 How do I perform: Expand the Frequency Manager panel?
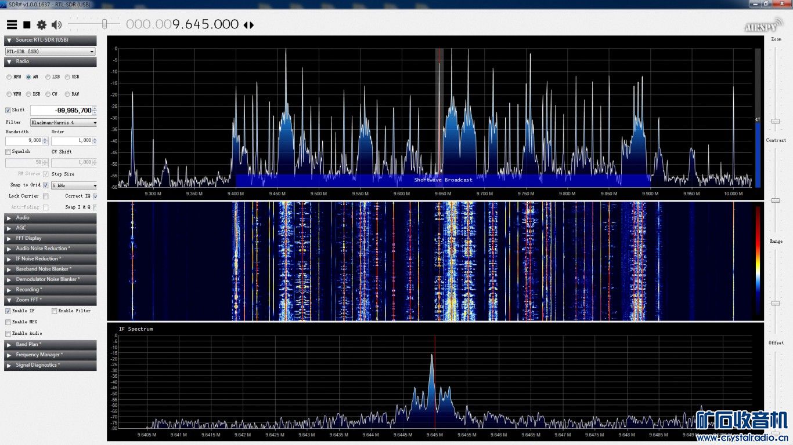click(x=51, y=355)
